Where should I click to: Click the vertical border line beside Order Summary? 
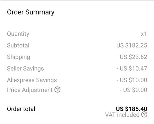(x=0, y=62)
